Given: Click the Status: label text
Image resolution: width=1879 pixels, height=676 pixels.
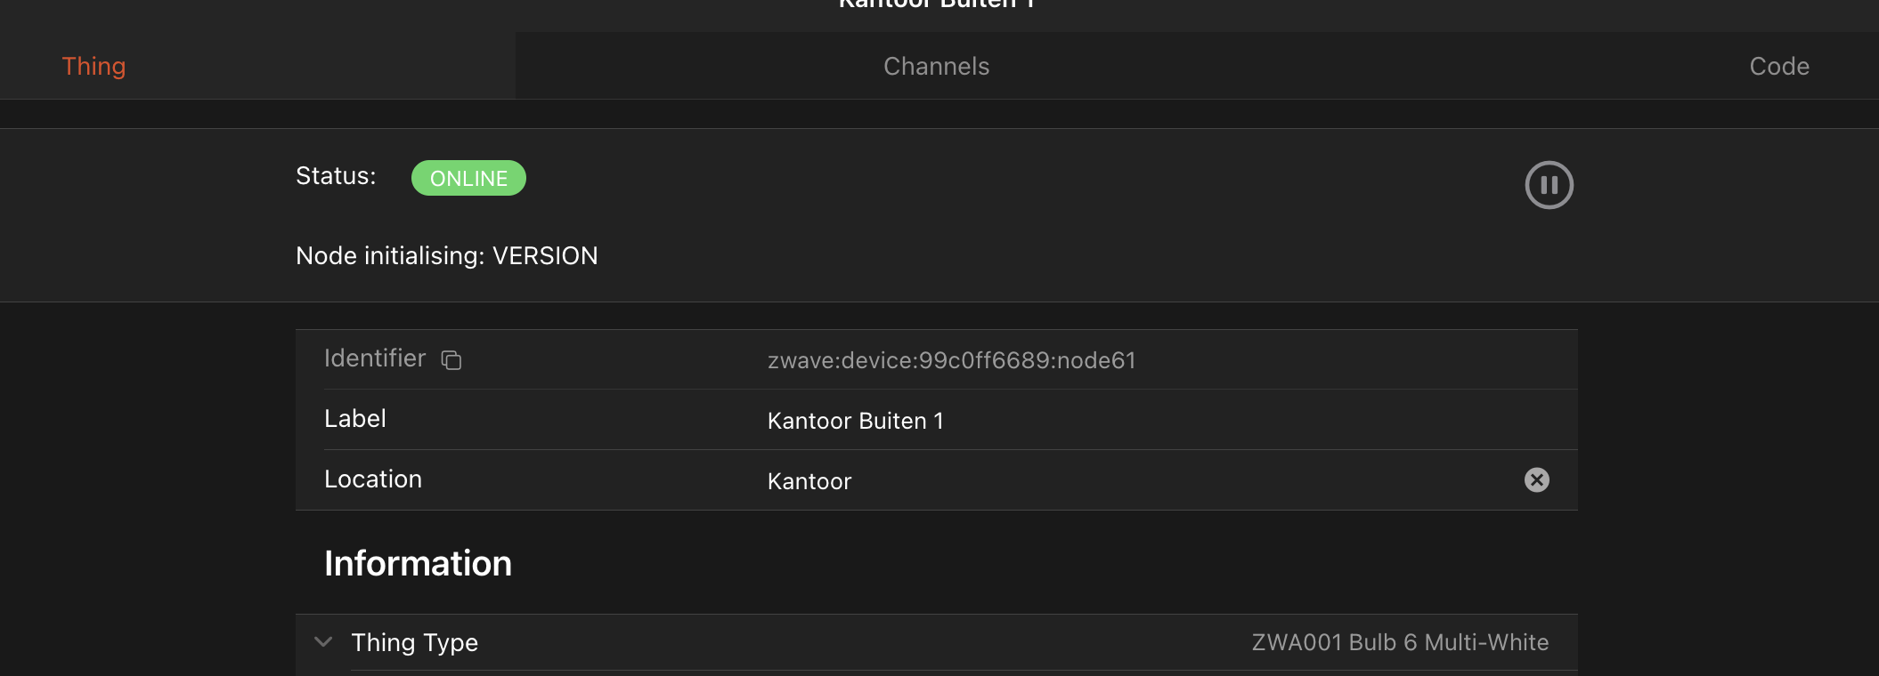Looking at the screenshot, I should click(x=336, y=176).
